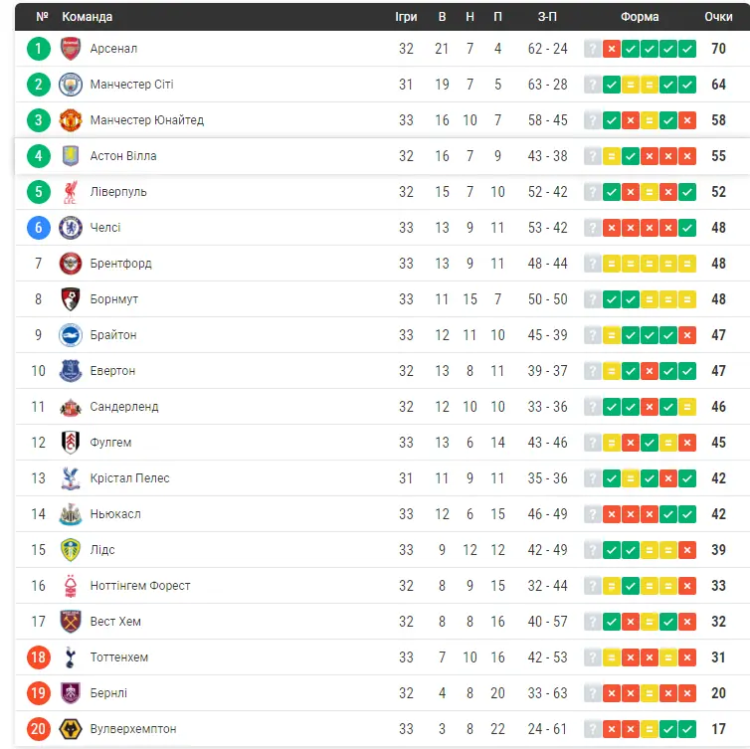Click Brentford's last yellow draw form indicator
The image size is (750, 749).
687,264
